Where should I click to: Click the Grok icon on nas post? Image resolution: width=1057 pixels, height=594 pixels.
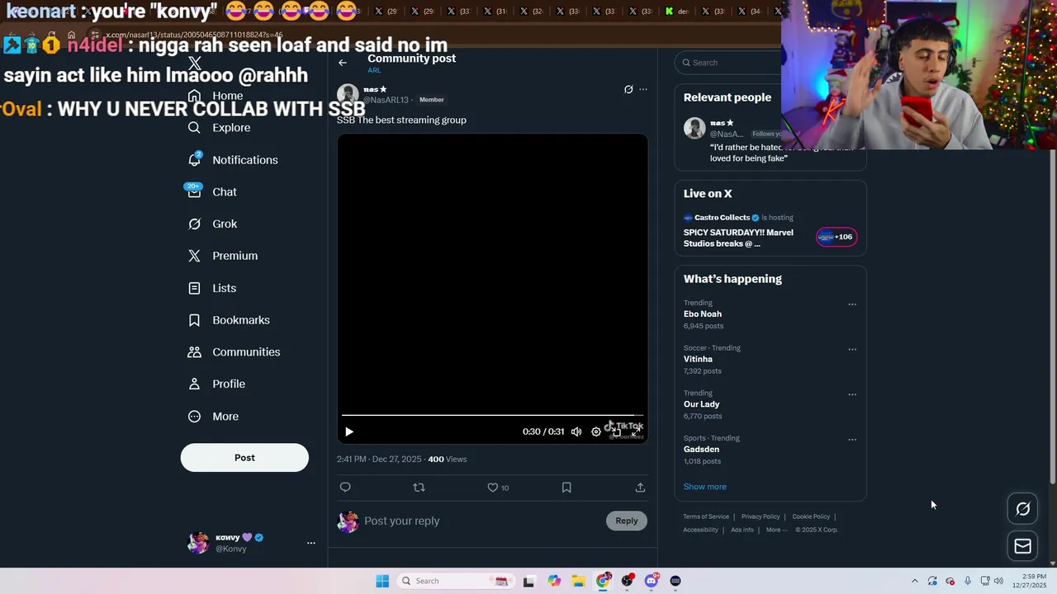[x=628, y=89]
